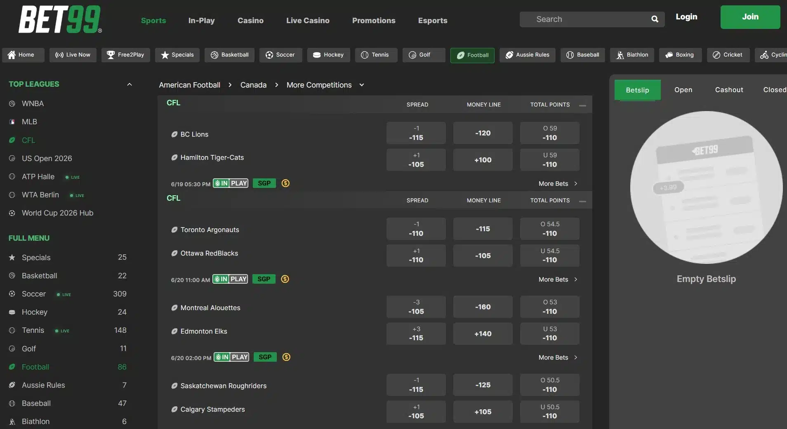Collapse the Top Leagues section
Screen dimensions: 787x429
tap(130, 84)
